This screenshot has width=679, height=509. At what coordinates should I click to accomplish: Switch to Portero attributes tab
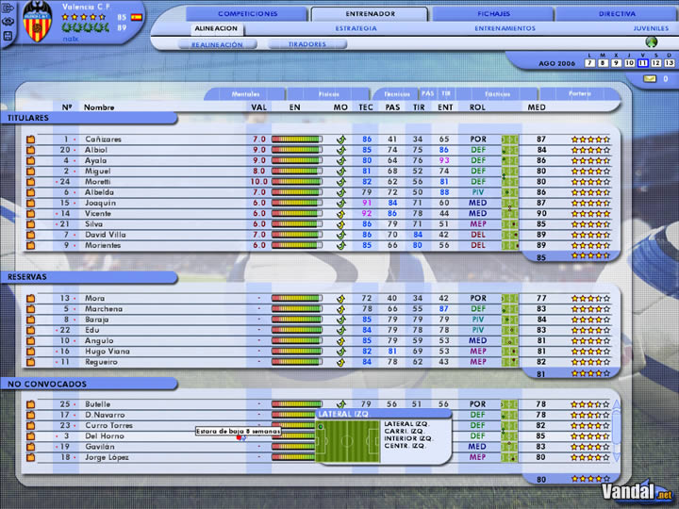(x=580, y=93)
